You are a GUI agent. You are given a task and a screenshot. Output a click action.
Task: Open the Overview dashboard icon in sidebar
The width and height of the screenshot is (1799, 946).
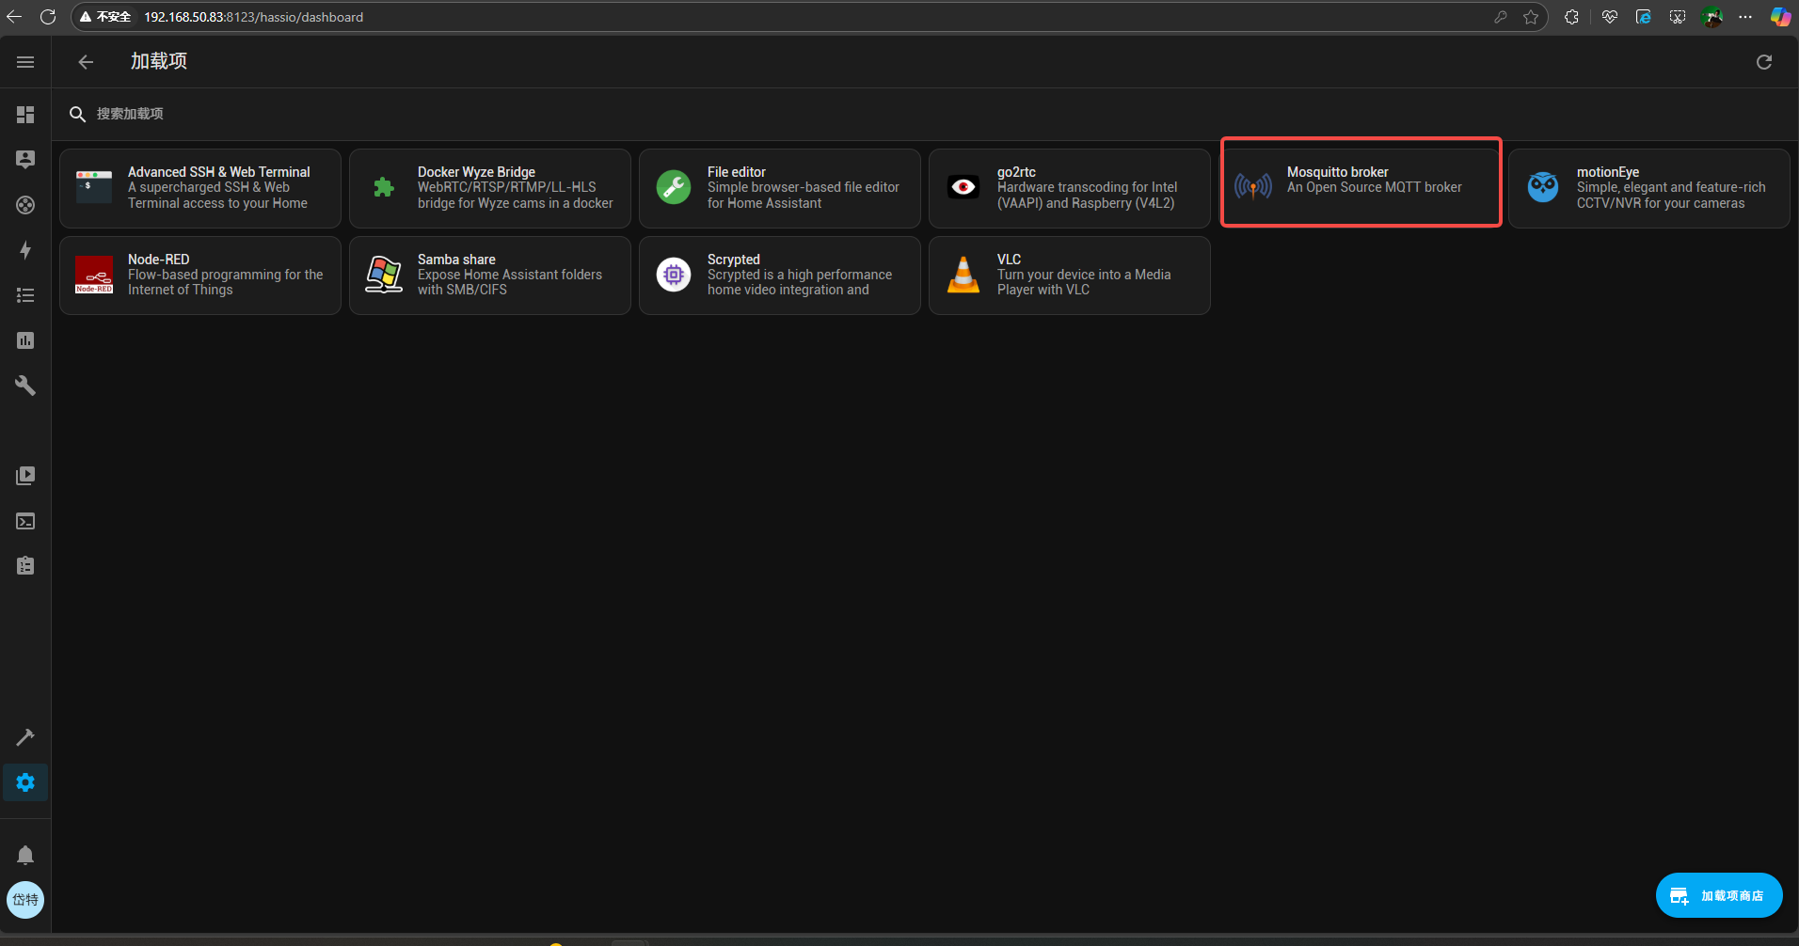coord(25,115)
